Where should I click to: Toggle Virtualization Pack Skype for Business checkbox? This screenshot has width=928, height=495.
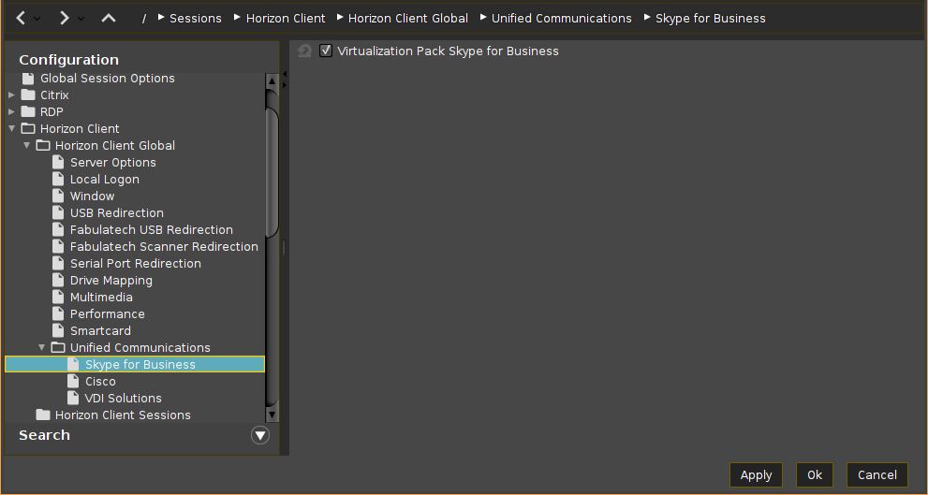[x=326, y=51]
